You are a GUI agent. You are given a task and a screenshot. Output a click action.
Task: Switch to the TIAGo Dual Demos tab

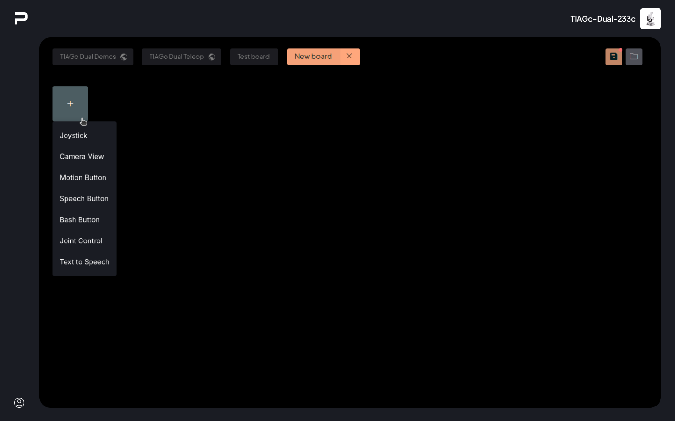88,57
